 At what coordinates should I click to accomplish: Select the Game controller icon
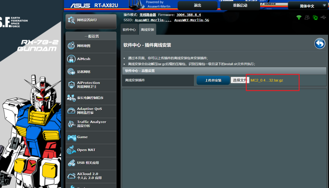click(72, 138)
